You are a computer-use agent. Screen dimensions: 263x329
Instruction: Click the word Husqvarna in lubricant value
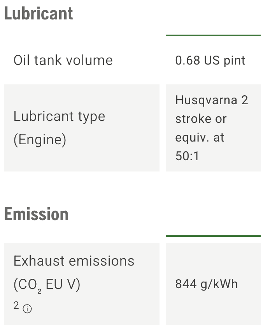tap(206, 100)
